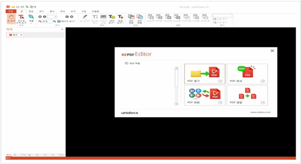Select the Hand tool (손 도구)
Screen dimensions: 301x164
click(11, 19)
